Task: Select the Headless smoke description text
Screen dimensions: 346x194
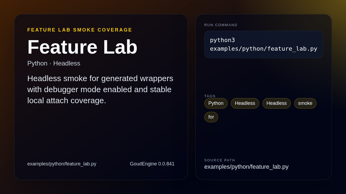Action: (100, 89)
